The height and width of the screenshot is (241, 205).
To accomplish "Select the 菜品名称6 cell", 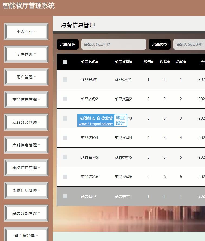I will [89, 177].
